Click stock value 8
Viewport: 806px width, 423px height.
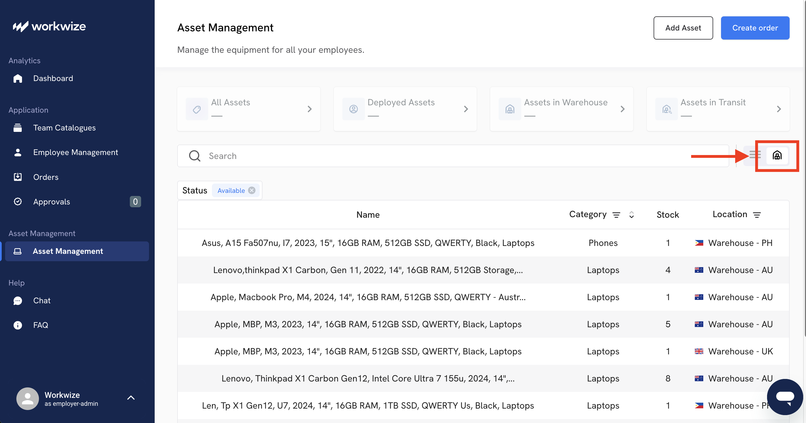tap(668, 379)
